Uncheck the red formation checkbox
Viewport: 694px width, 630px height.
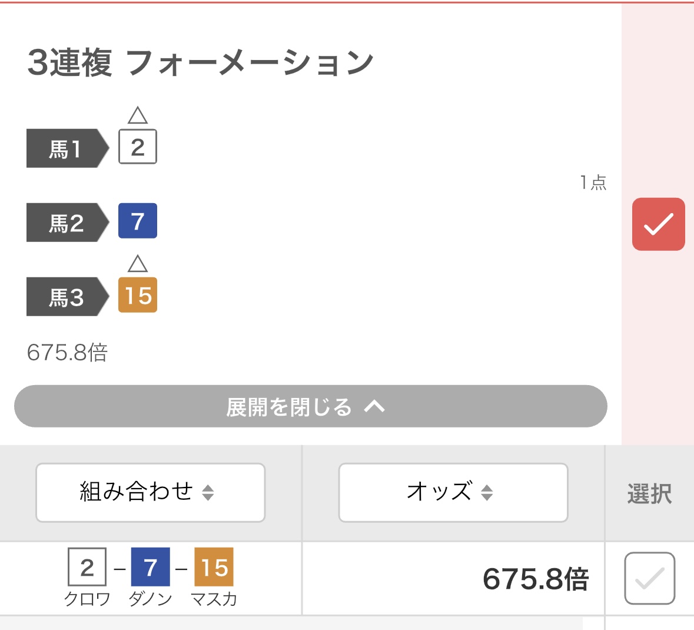[x=658, y=224]
